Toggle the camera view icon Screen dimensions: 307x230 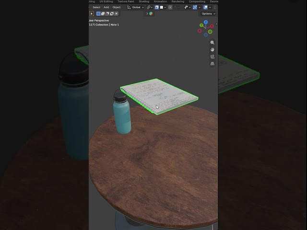point(212,57)
